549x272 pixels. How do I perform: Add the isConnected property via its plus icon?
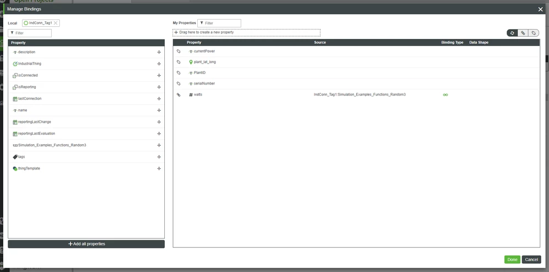[159, 76]
